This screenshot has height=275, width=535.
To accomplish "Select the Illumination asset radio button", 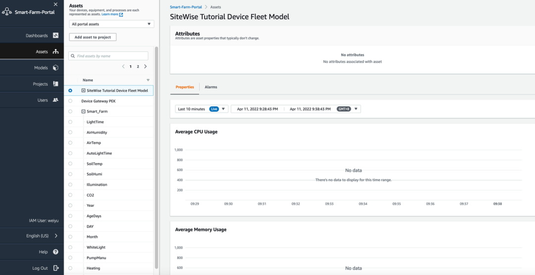I will pyautogui.click(x=70, y=184).
